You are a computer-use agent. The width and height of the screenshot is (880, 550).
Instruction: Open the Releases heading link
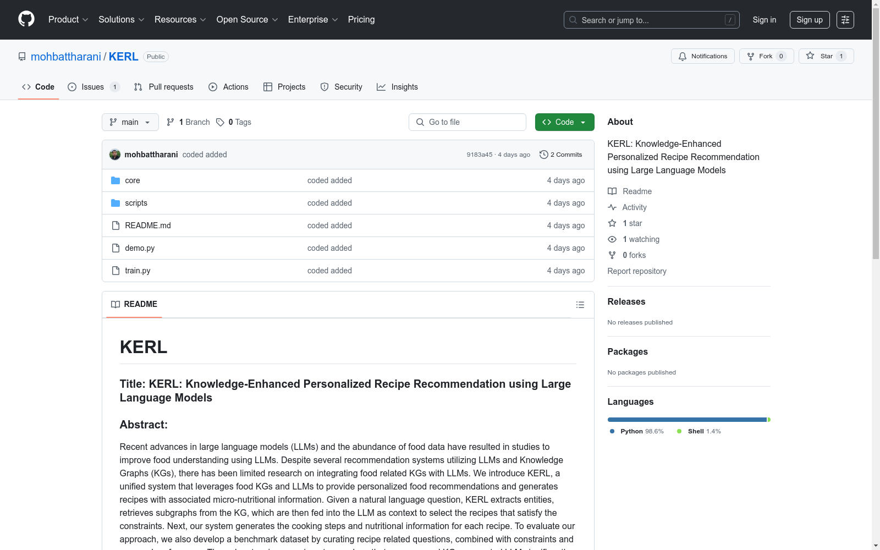click(626, 301)
